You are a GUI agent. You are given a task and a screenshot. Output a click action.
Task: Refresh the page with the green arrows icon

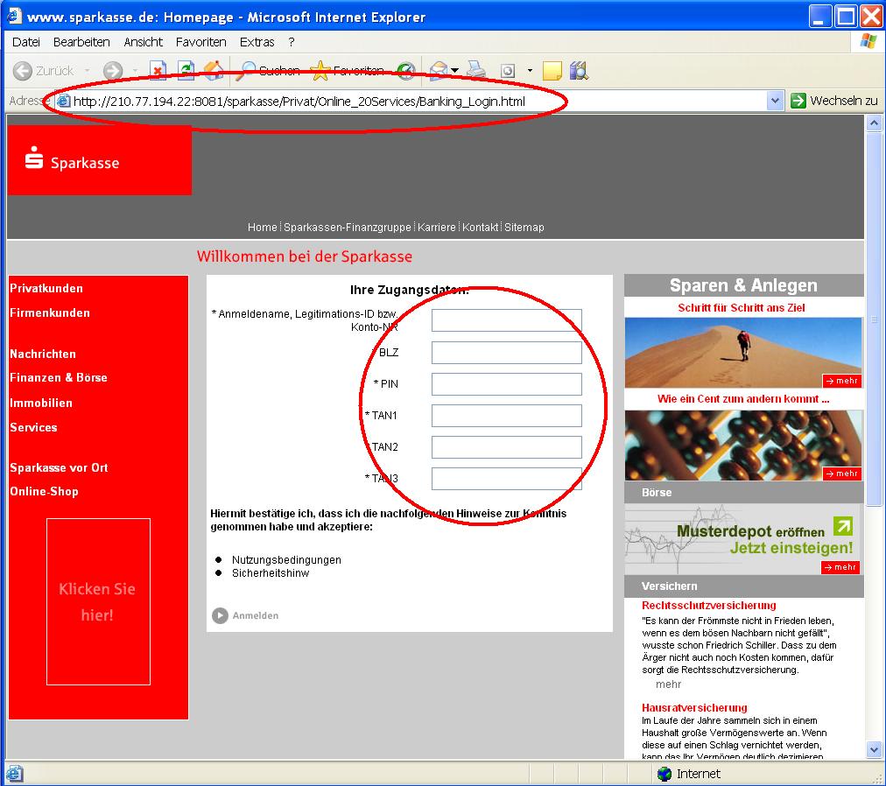click(186, 70)
